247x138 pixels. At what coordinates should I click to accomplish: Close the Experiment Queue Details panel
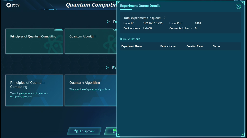[x=238, y=6]
